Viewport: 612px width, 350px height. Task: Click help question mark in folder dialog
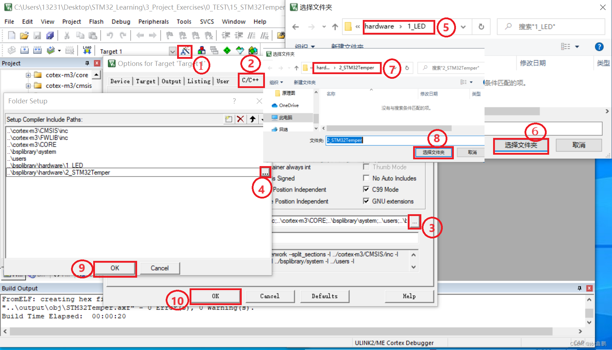[599, 47]
